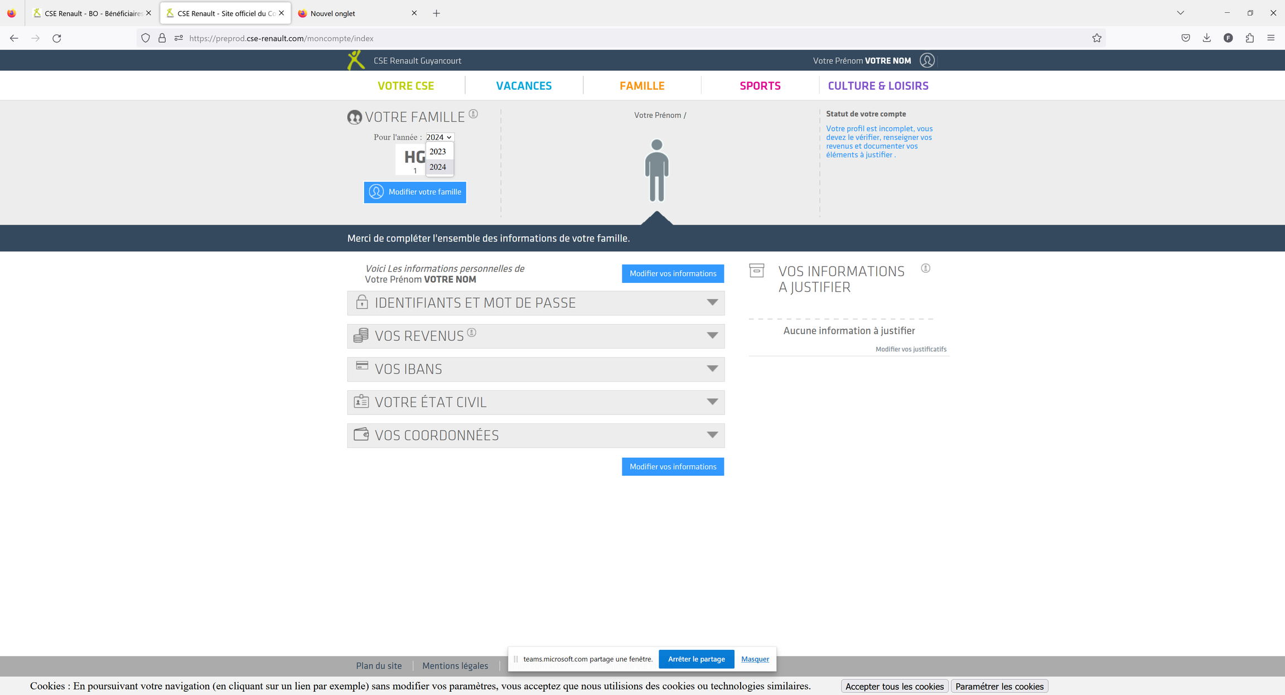Accept cookies with Accepter tous les cookies
Image resolution: width=1285 pixels, height=695 pixels.
click(x=895, y=687)
